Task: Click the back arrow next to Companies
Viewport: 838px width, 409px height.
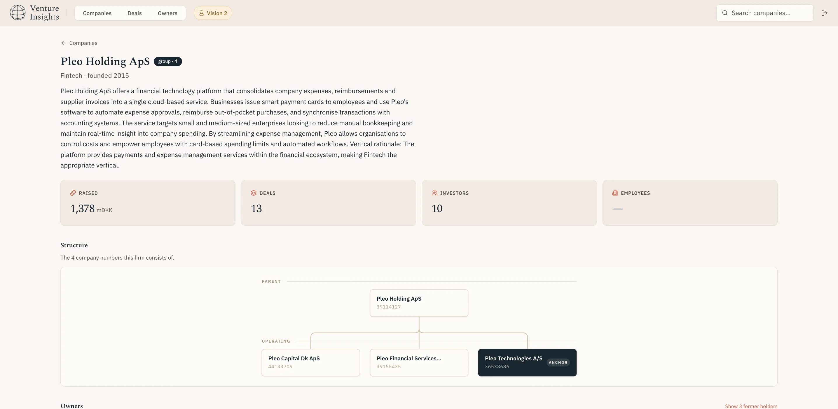Action: click(x=63, y=43)
